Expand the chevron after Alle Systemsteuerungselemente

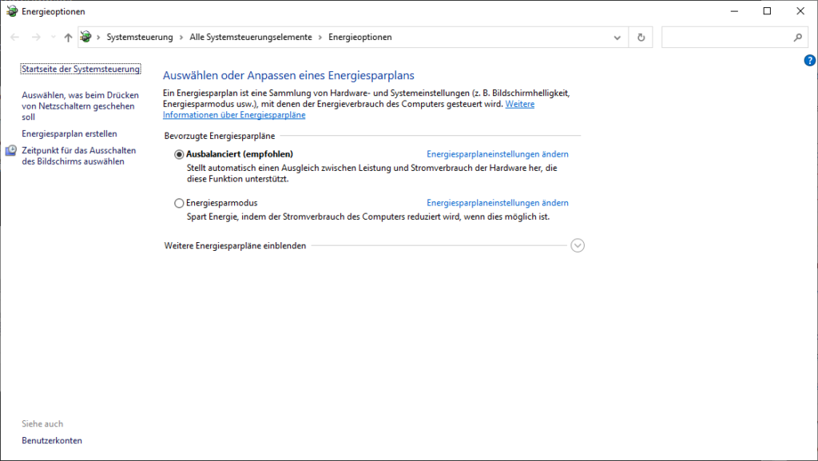click(320, 37)
